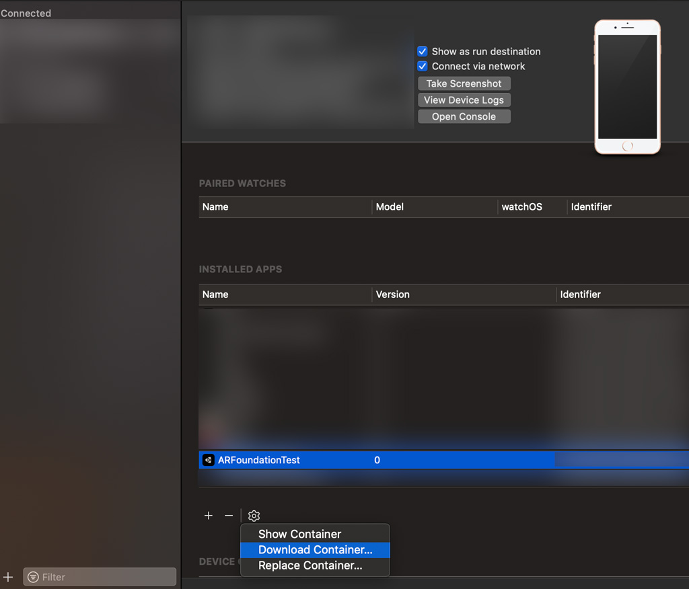689x589 pixels.
Task: Add a device with the sidebar plus button
Action: 8,577
